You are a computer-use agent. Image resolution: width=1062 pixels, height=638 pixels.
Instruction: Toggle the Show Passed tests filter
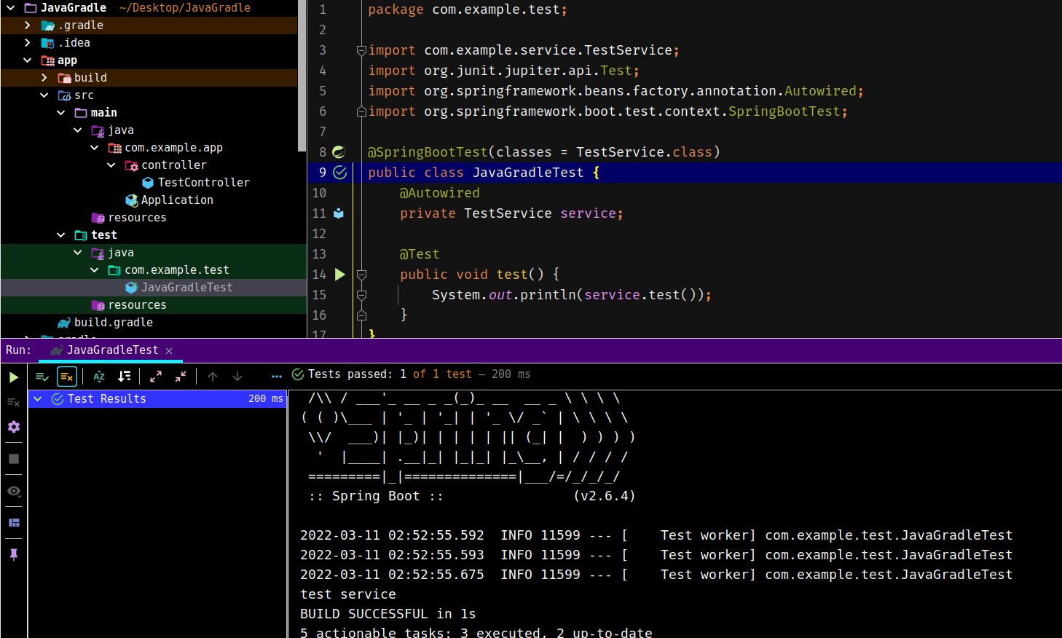pos(42,377)
